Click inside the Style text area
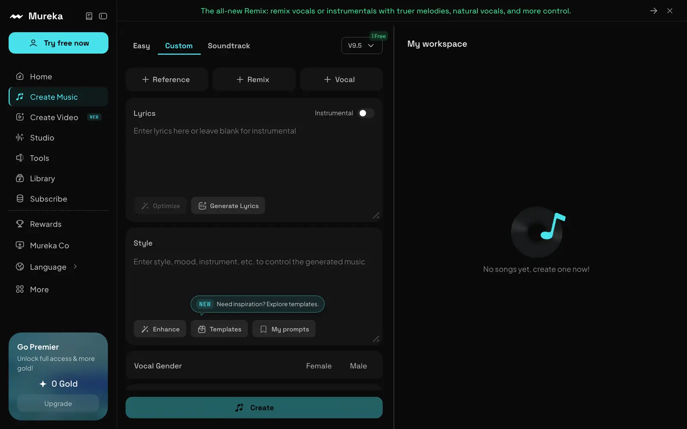687x429 pixels. click(253, 275)
